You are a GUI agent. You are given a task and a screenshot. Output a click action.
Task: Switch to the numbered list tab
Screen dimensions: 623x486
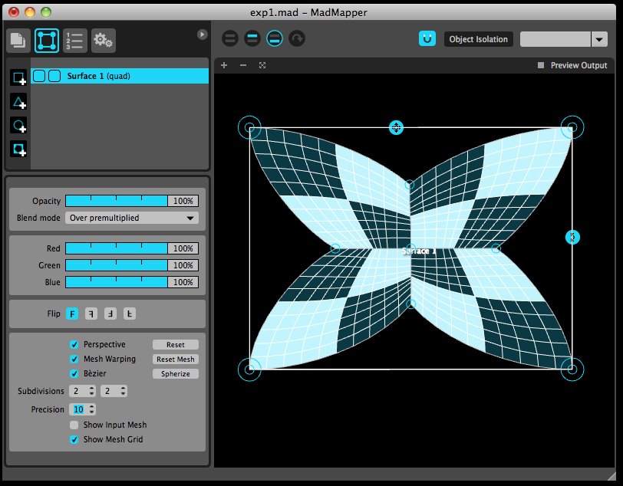(x=75, y=41)
